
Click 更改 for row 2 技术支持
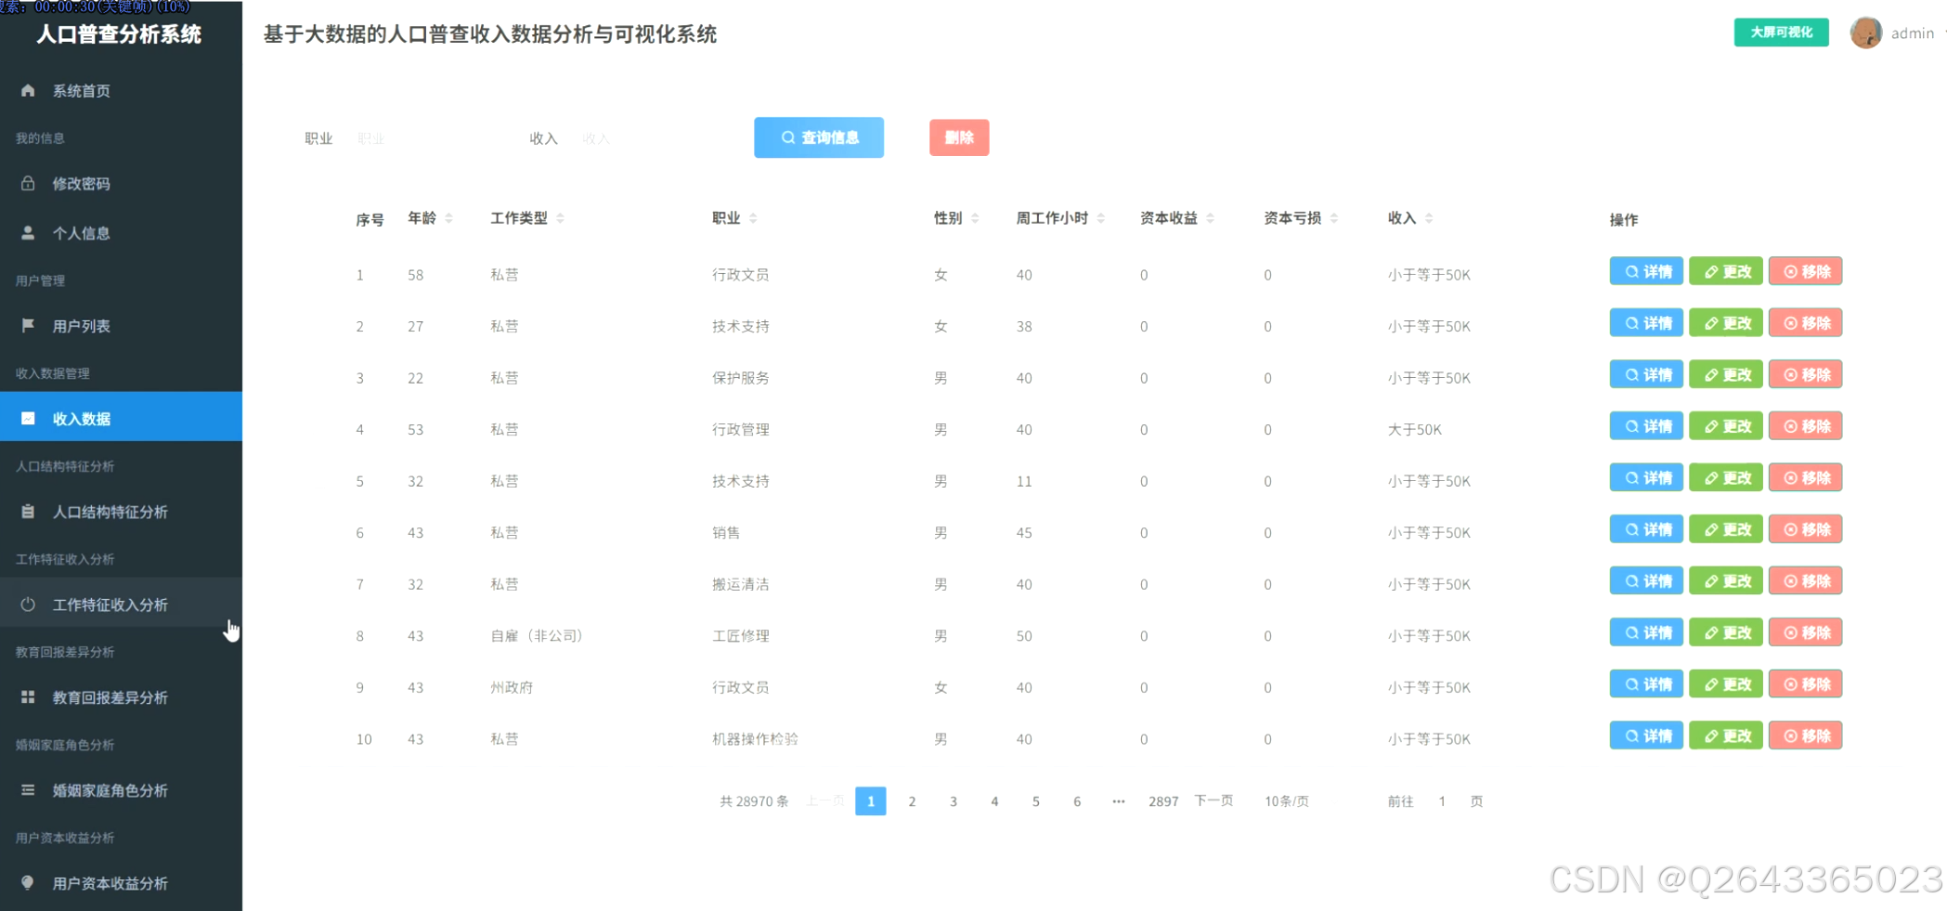(x=1726, y=323)
